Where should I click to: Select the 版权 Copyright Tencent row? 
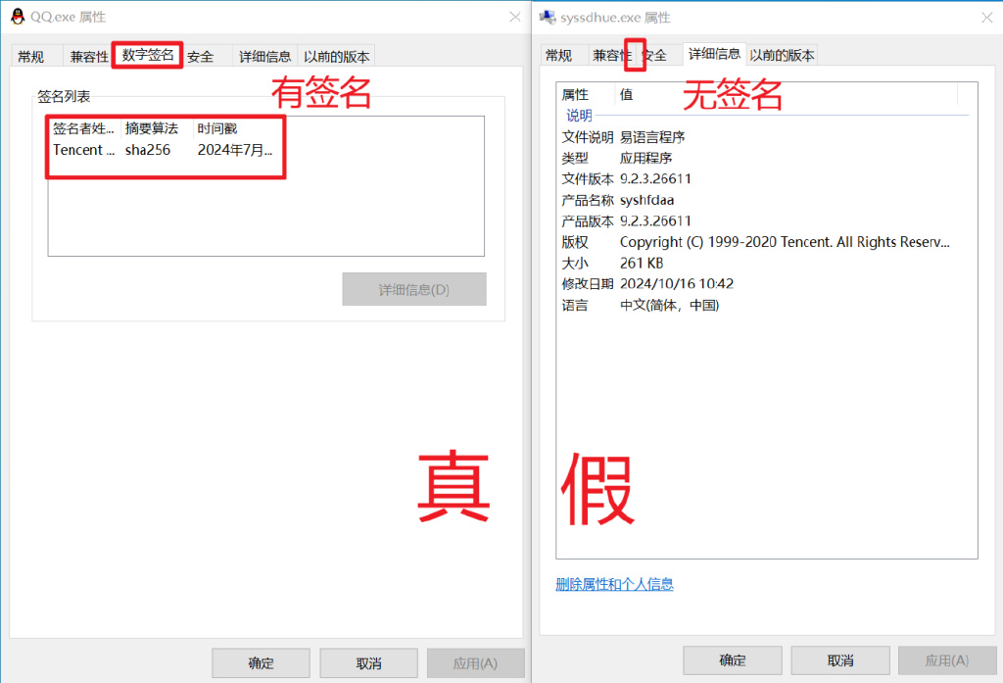coord(766,243)
